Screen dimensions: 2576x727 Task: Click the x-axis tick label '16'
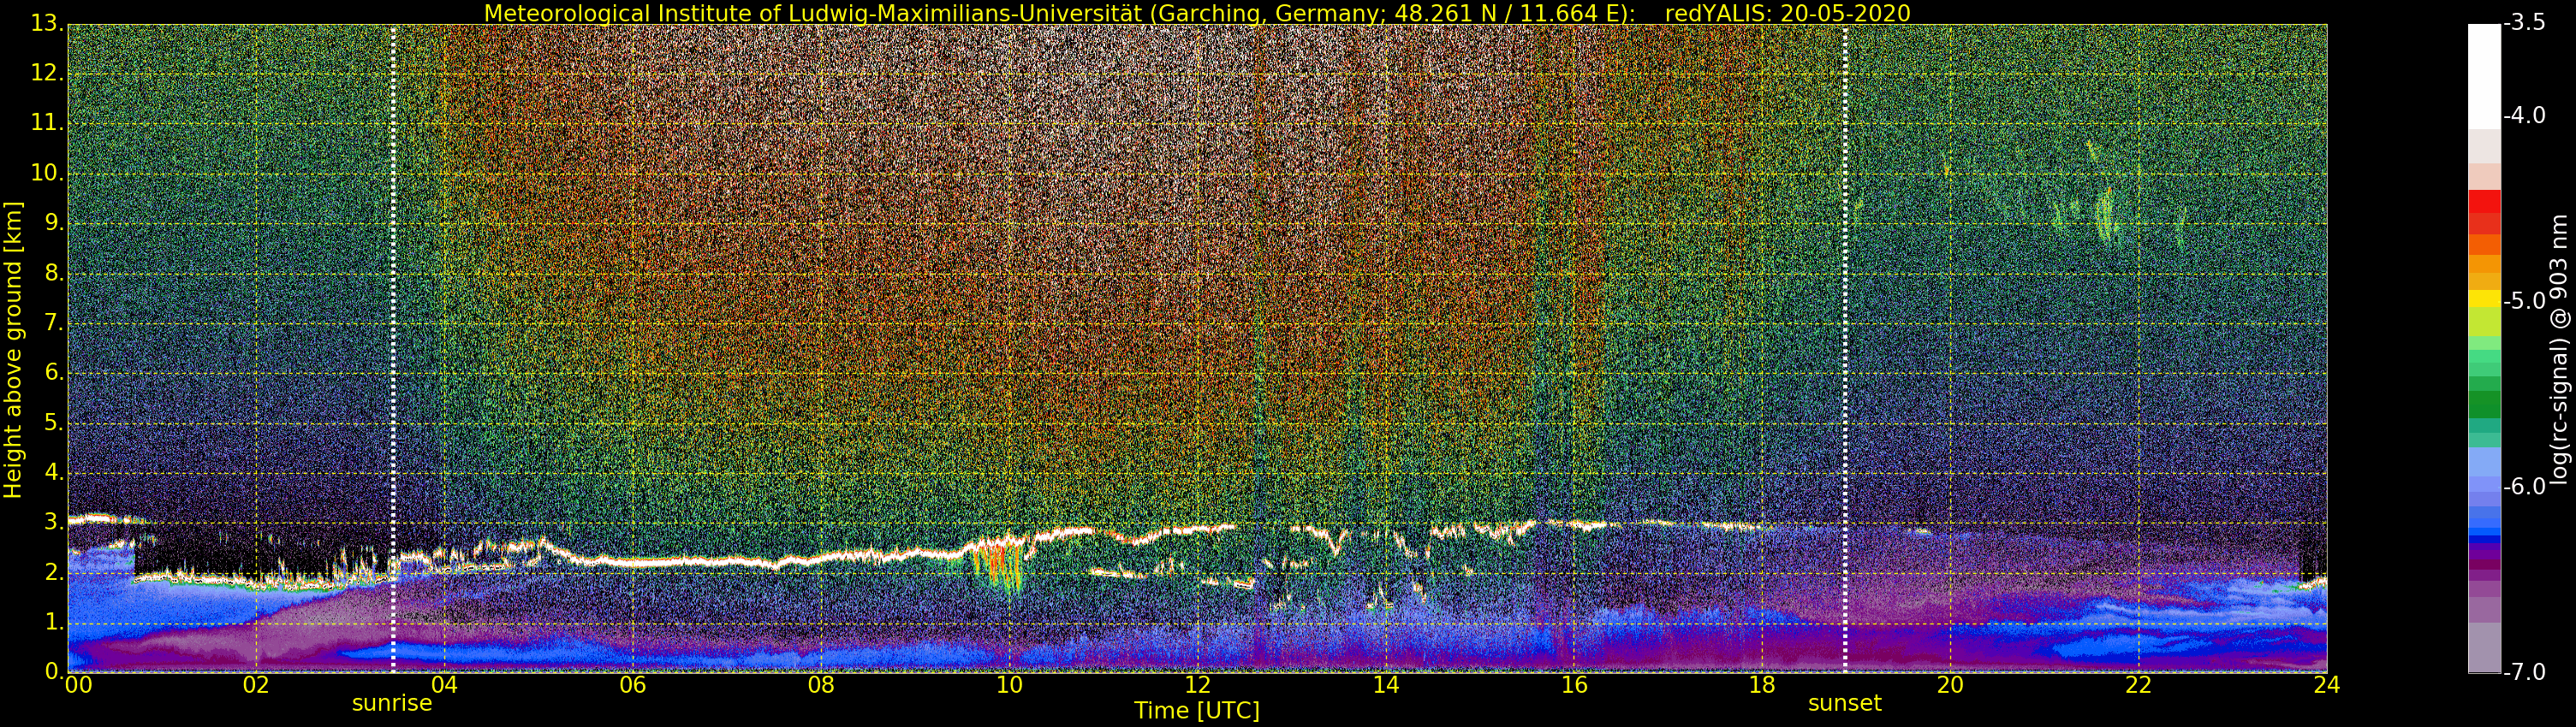coord(1574,685)
